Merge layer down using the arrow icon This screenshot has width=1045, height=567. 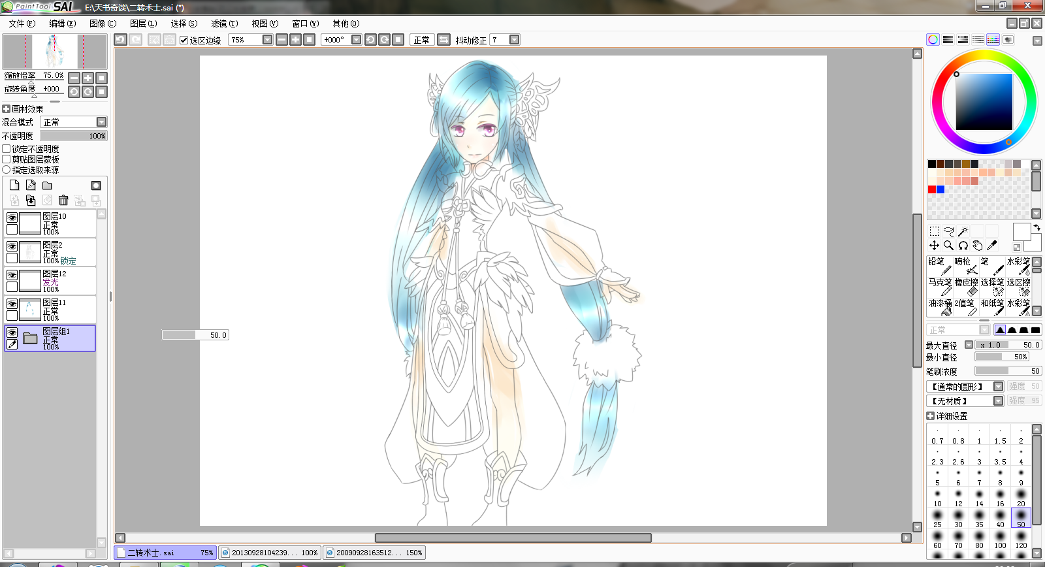31,201
